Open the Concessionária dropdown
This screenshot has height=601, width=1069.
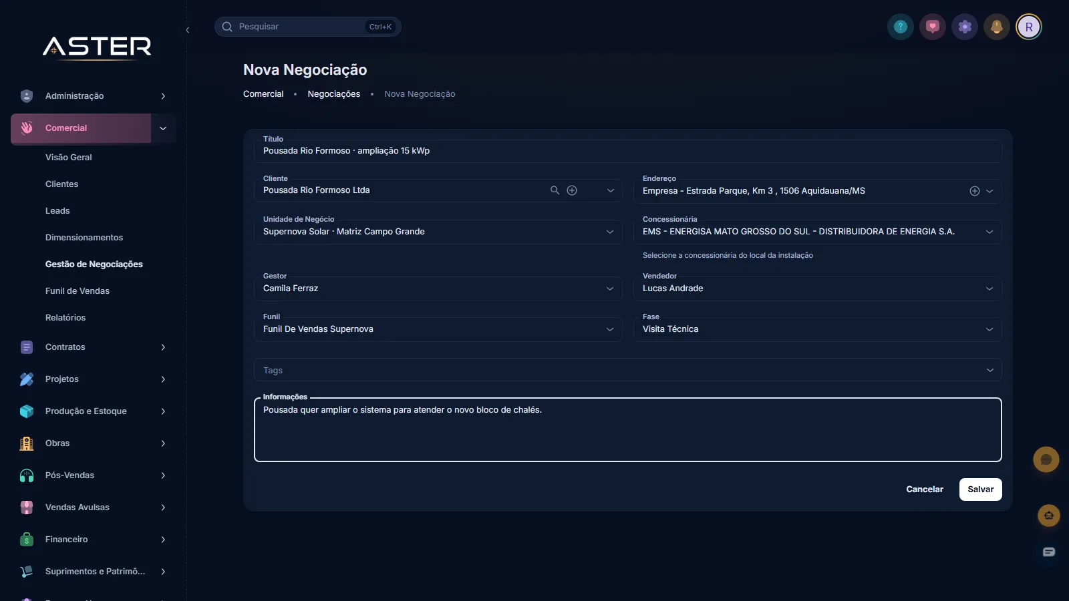tap(818, 232)
